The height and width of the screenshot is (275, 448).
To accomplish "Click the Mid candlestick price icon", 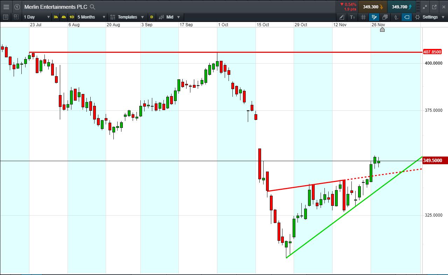I will point(161,17).
